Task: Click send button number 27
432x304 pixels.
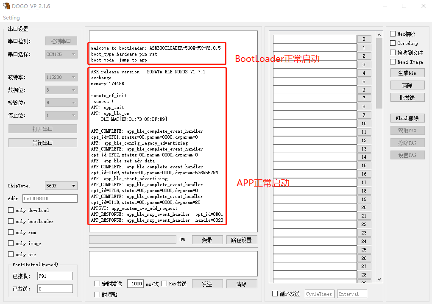Action: 364,267
